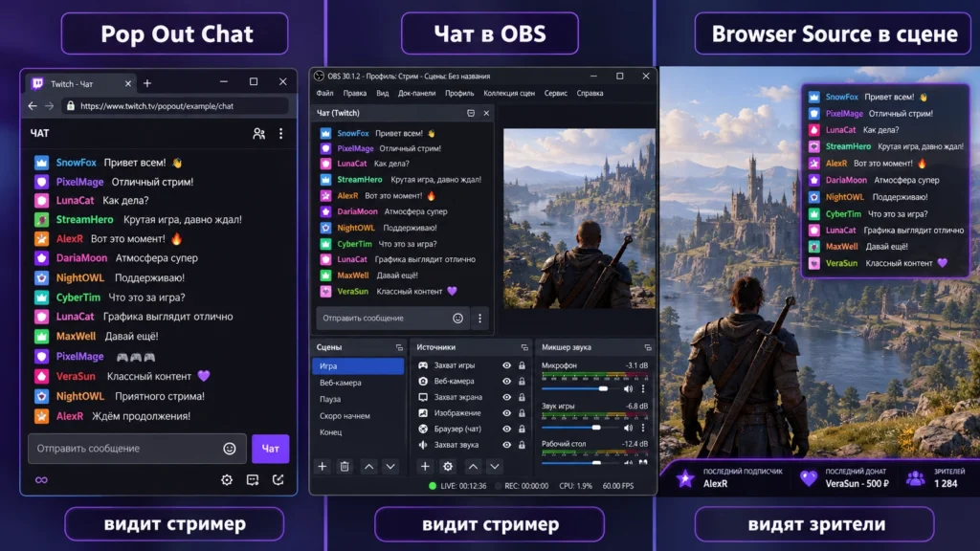
Task: Hide the Захват звука source
Action: [x=506, y=445]
